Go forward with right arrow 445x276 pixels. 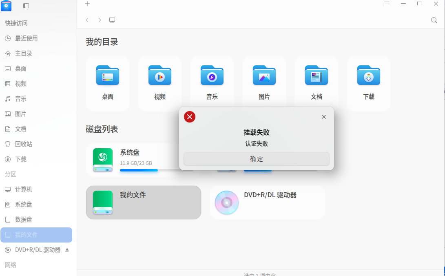click(x=100, y=20)
